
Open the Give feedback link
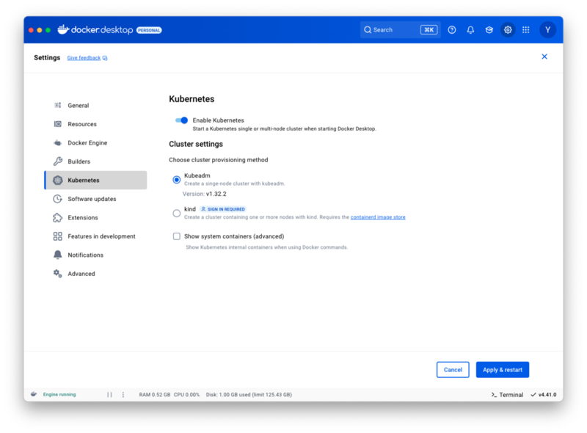[84, 58]
